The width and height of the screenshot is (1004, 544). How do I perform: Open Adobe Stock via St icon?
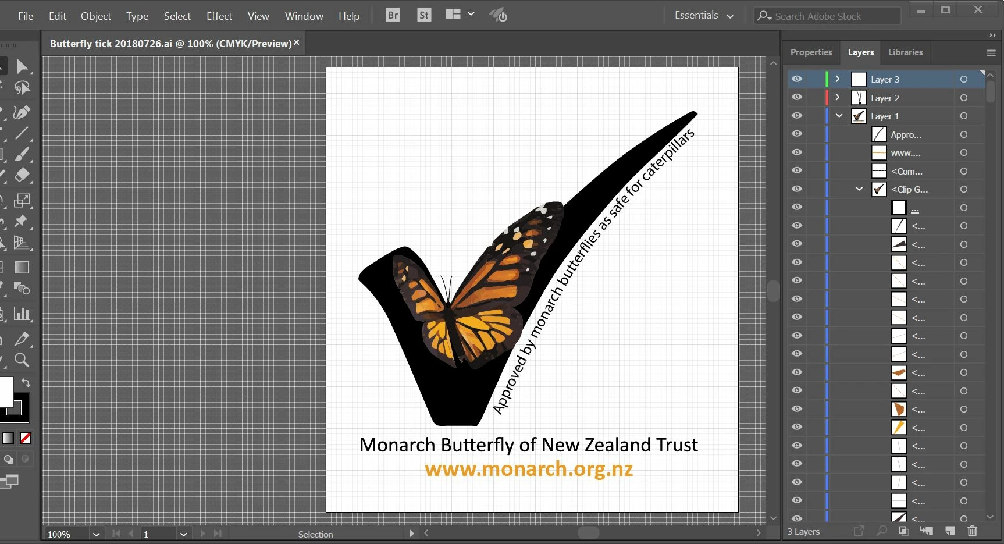coord(424,15)
